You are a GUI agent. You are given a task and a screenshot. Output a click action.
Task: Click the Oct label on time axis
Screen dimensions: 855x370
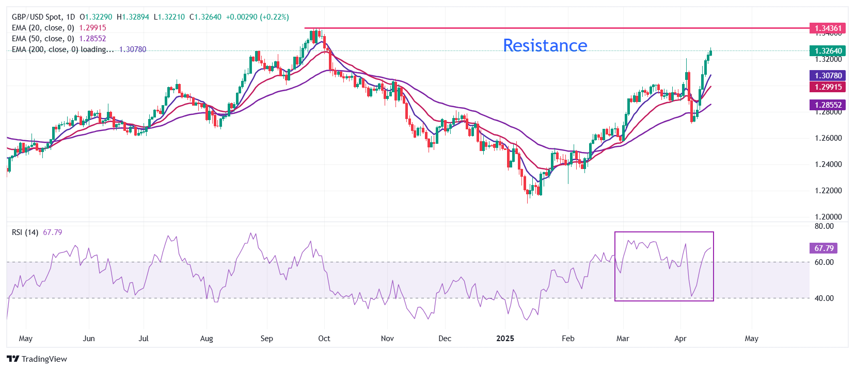pos(324,339)
